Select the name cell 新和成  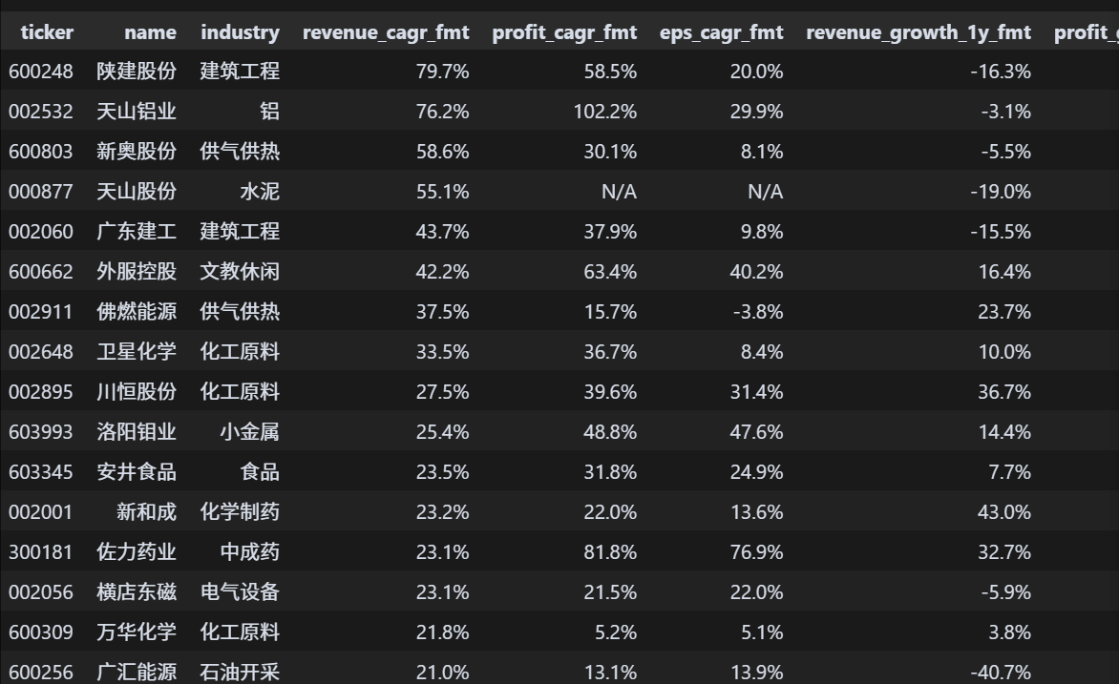(x=146, y=512)
